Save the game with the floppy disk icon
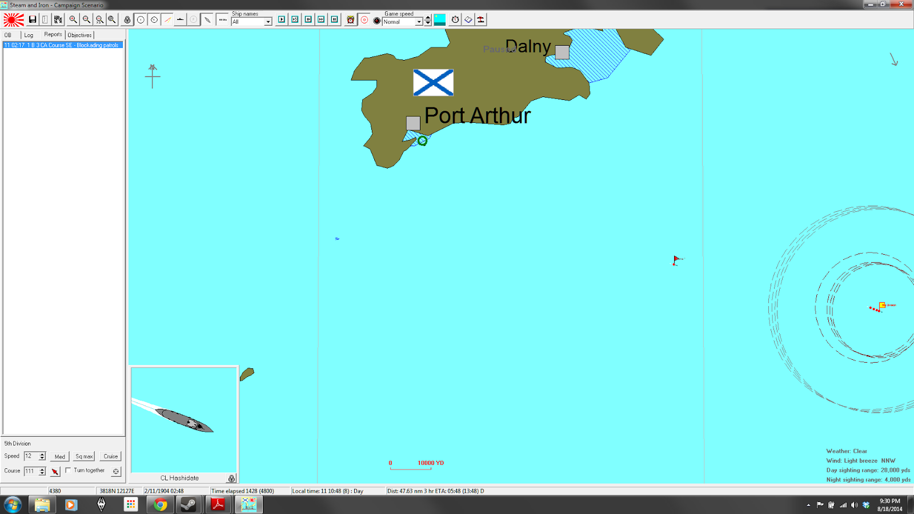This screenshot has height=514, width=914. [x=33, y=20]
